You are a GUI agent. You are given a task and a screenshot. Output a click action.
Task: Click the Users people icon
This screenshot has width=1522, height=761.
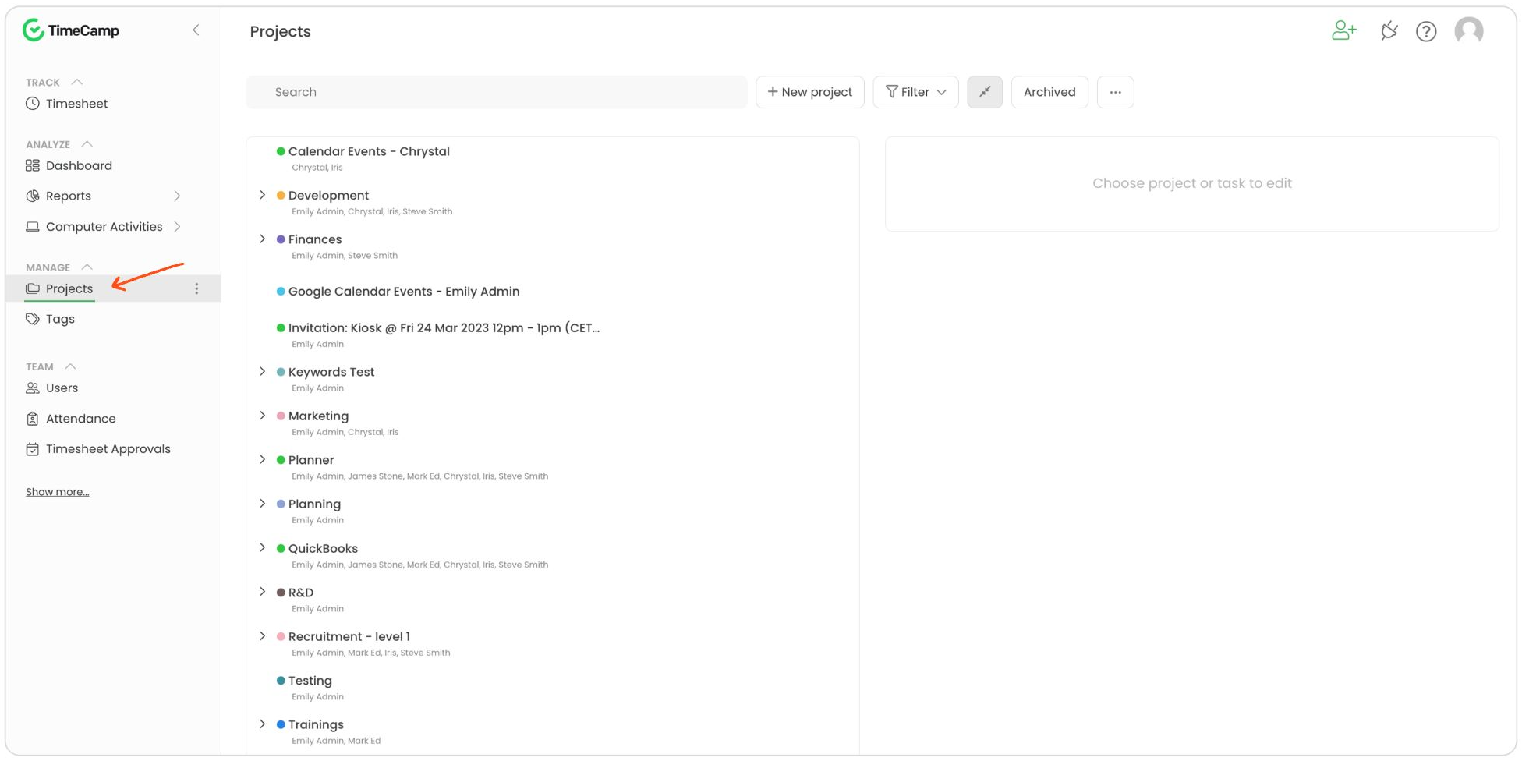click(x=33, y=388)
